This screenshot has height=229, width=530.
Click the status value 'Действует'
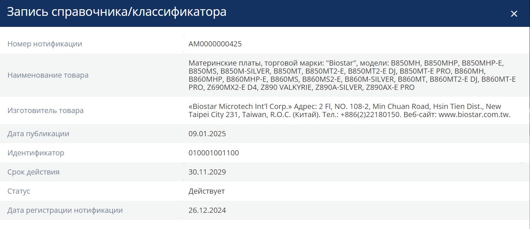[x=207, y=191]
